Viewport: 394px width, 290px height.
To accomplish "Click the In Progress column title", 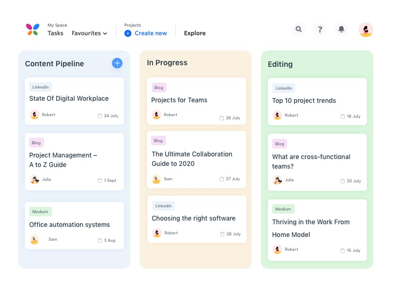I will click(167, 63).
